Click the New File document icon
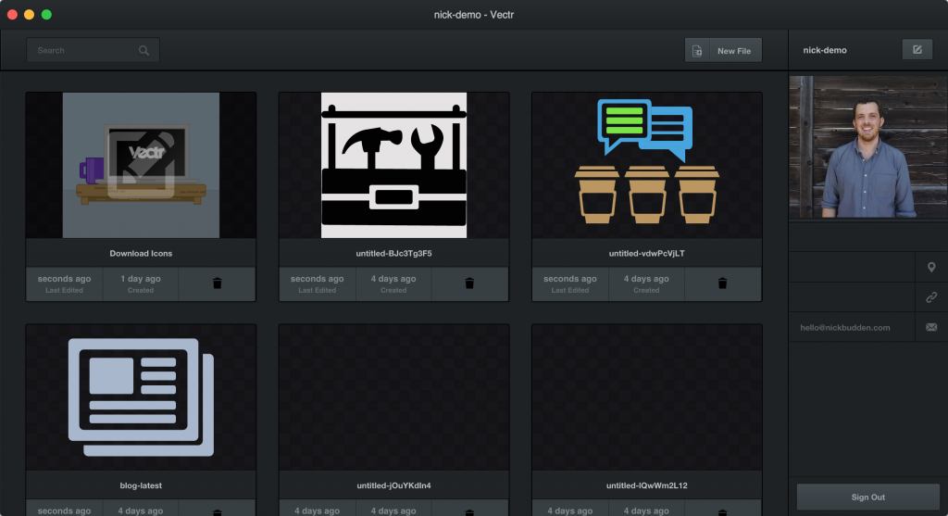Screen dimensions: 948x516 (x=697, y=51)
